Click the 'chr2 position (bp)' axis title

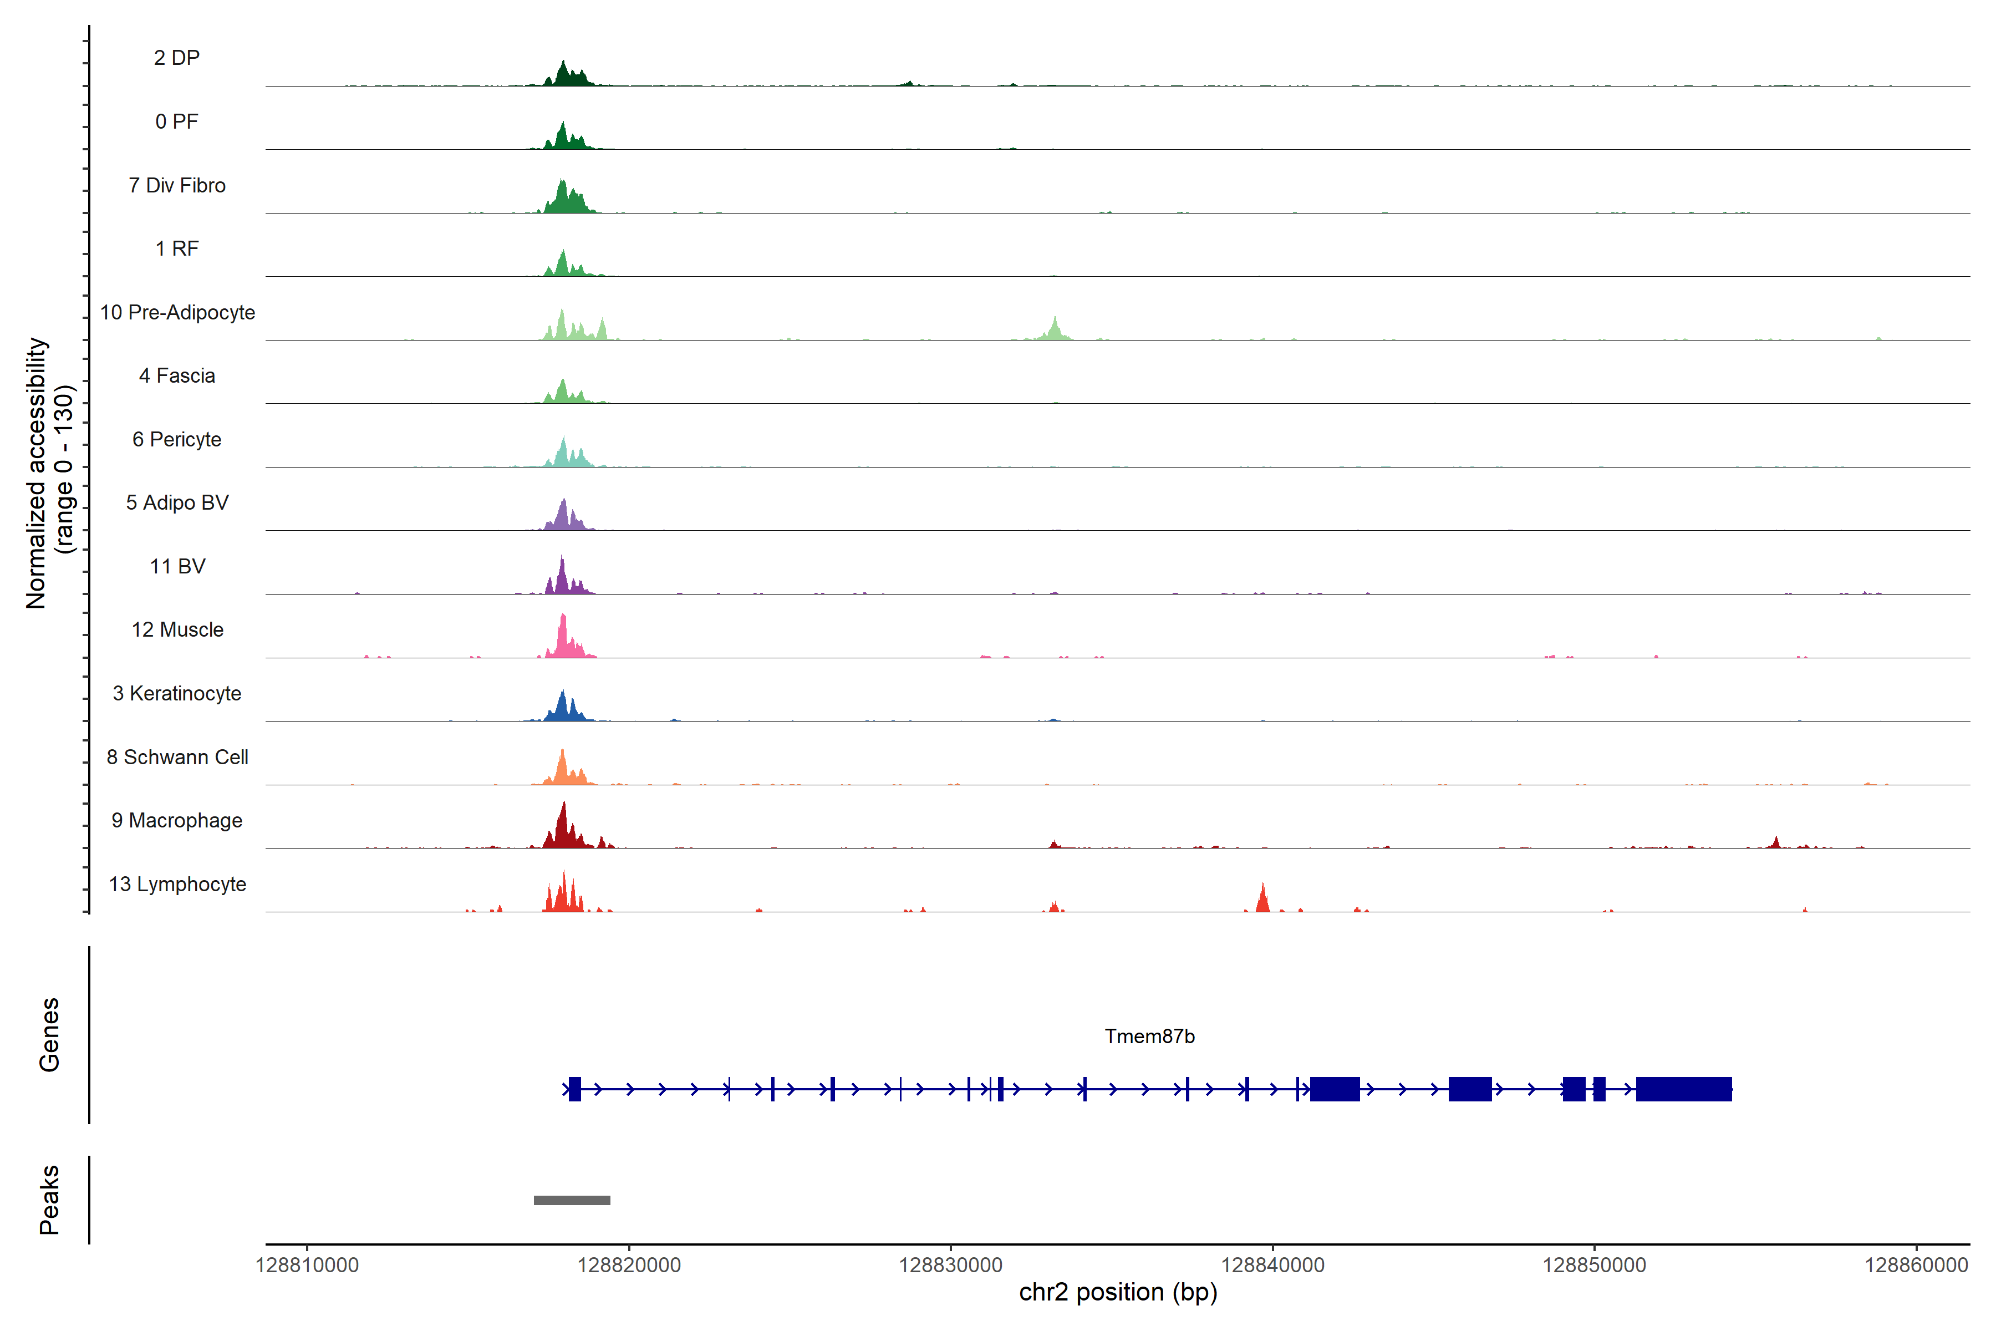[x=1118, y=1293]
